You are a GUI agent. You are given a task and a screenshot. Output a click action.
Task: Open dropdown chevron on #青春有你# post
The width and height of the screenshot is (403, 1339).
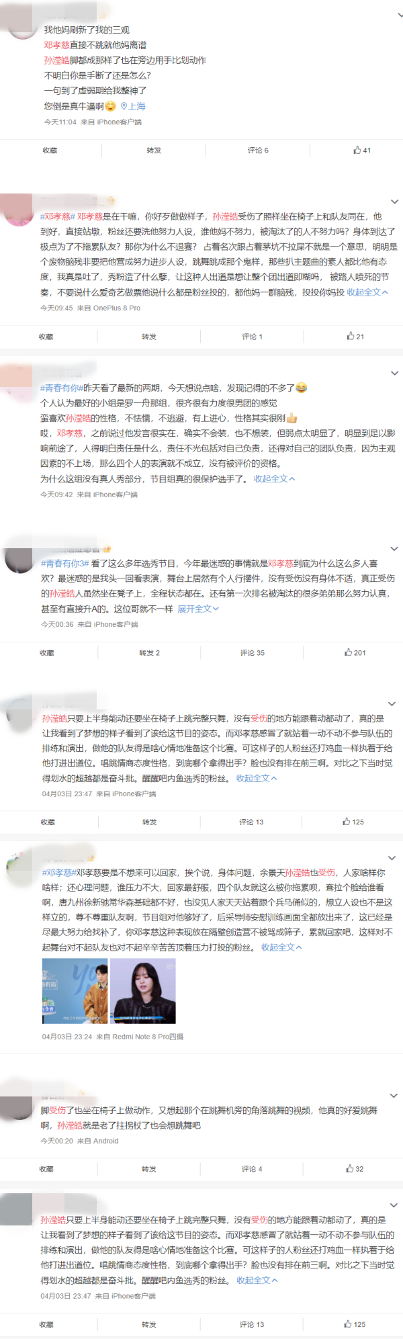pyautogui.click(x=394, y=373)
